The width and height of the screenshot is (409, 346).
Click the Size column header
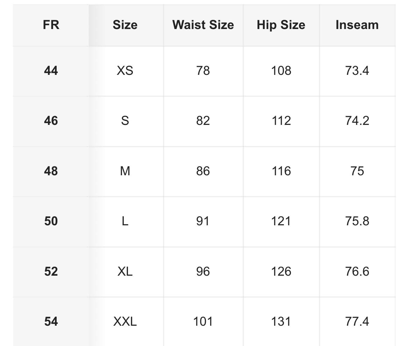click(x=126, y=25)
